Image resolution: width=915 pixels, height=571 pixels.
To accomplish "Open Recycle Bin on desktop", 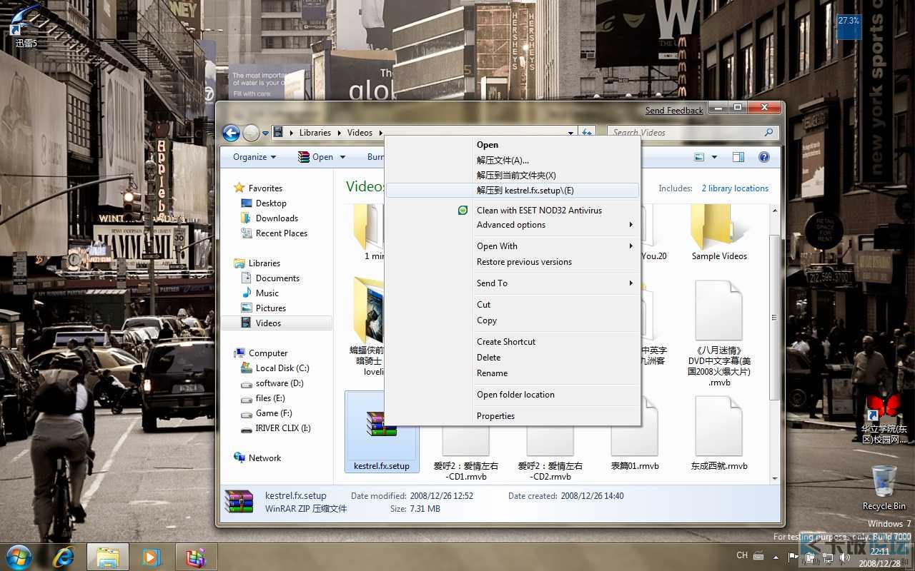I will click(884, 487).
